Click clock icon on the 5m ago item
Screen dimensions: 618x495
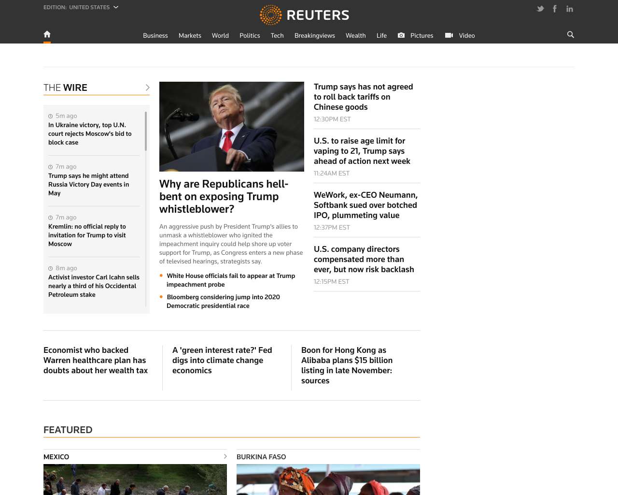tap(51, 116)
